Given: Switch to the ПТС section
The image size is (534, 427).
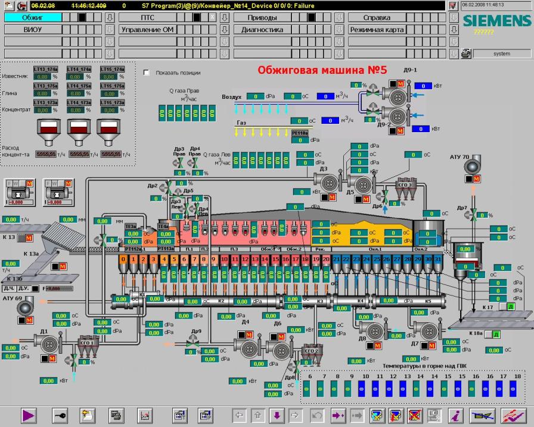Looking at the screenshot, I should pos(147,17).
